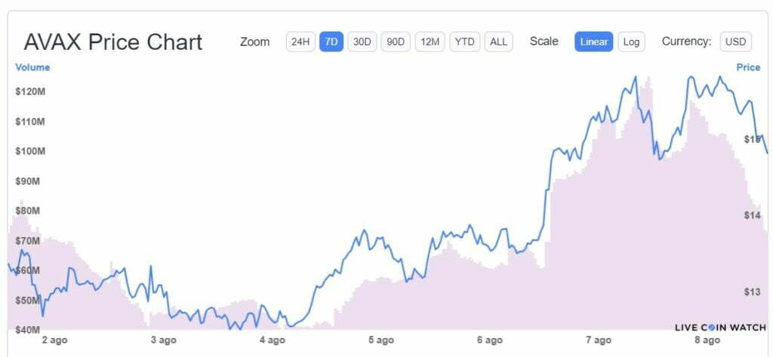Click the $120M volume axis tick
This screenshot has width=773, height=357.
pos(31,92)
